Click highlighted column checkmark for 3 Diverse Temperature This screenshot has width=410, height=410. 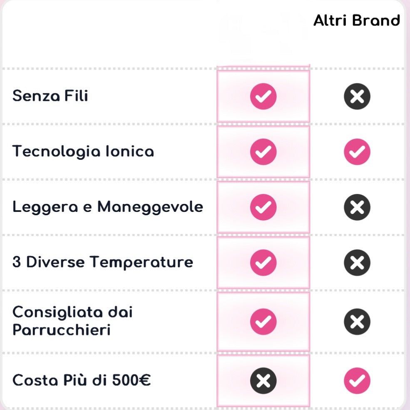[263, 262]
